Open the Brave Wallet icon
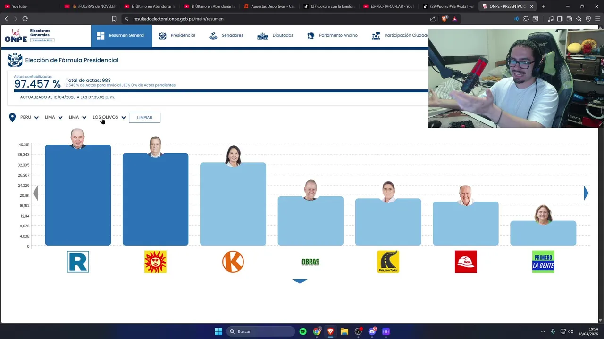Viewport: 604px width, 339px height. pyautogui.click(x=569, y=19)
